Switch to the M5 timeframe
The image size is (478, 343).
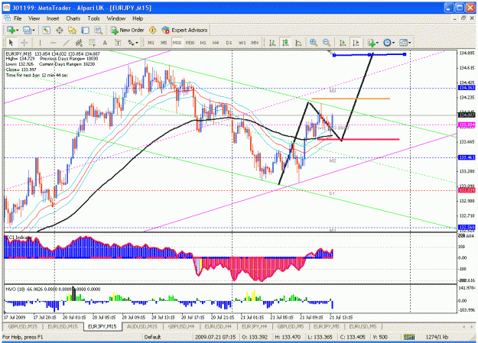[164, 43]
